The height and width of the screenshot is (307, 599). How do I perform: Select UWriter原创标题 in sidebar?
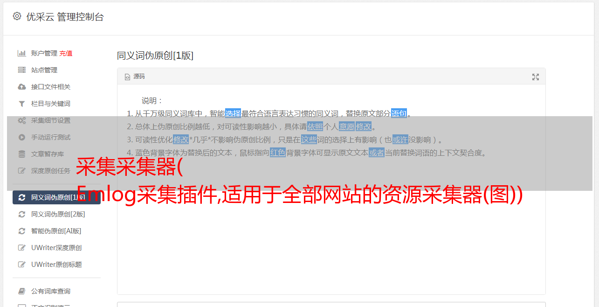(x=56, y=265)
